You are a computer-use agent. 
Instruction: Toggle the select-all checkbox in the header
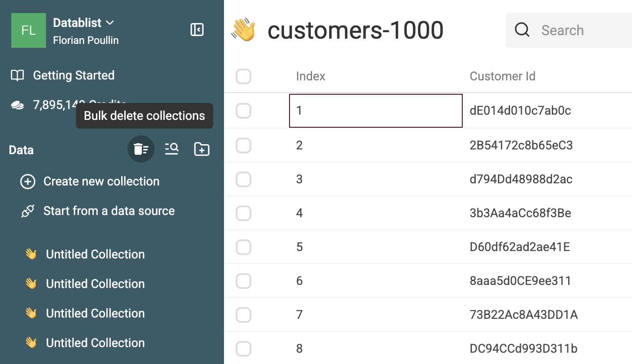244,76
